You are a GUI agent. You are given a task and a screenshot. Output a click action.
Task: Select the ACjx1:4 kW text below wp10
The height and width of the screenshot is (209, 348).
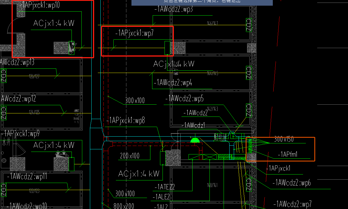tap(54, 23)
